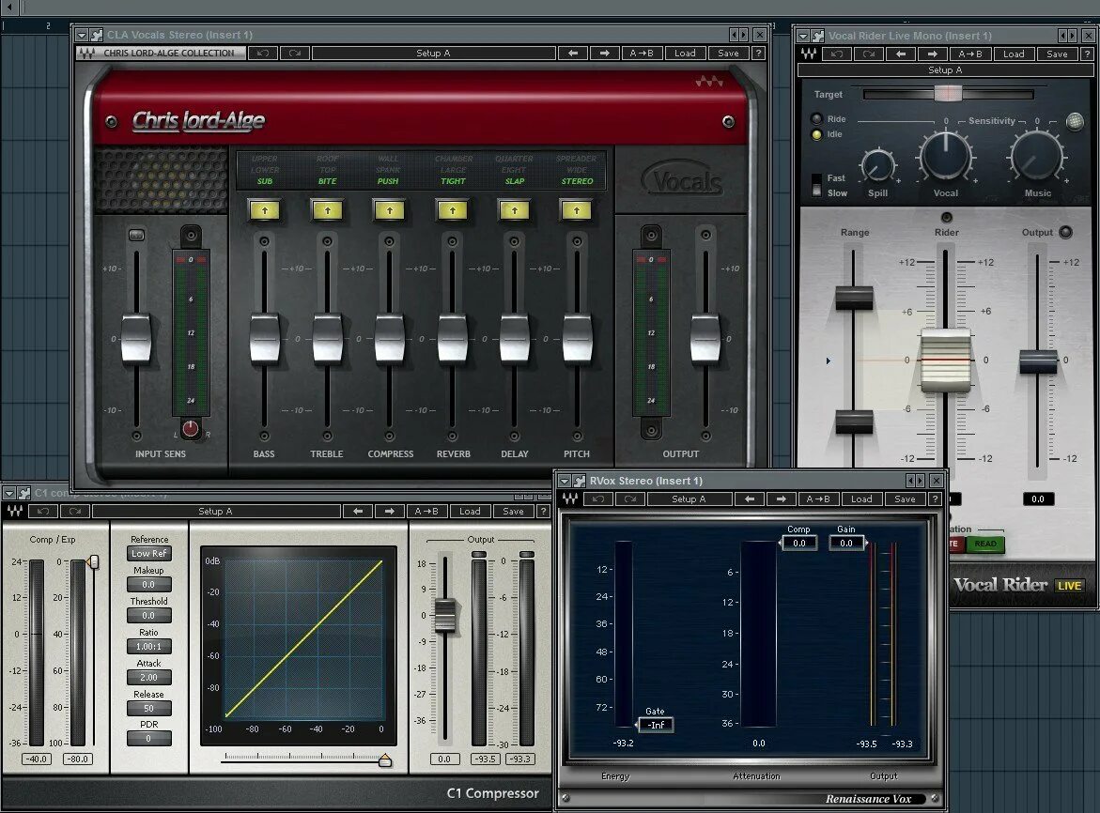This screenshot has height=813, width=1100.
Task: Open C1 comp window menu arrow
Action: pyautogui.click(x=9, y=494)
